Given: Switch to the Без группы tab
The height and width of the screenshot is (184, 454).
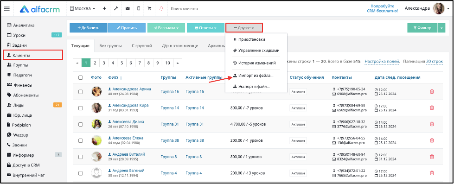Looking at the screenshot, I should tap(110, 46).
